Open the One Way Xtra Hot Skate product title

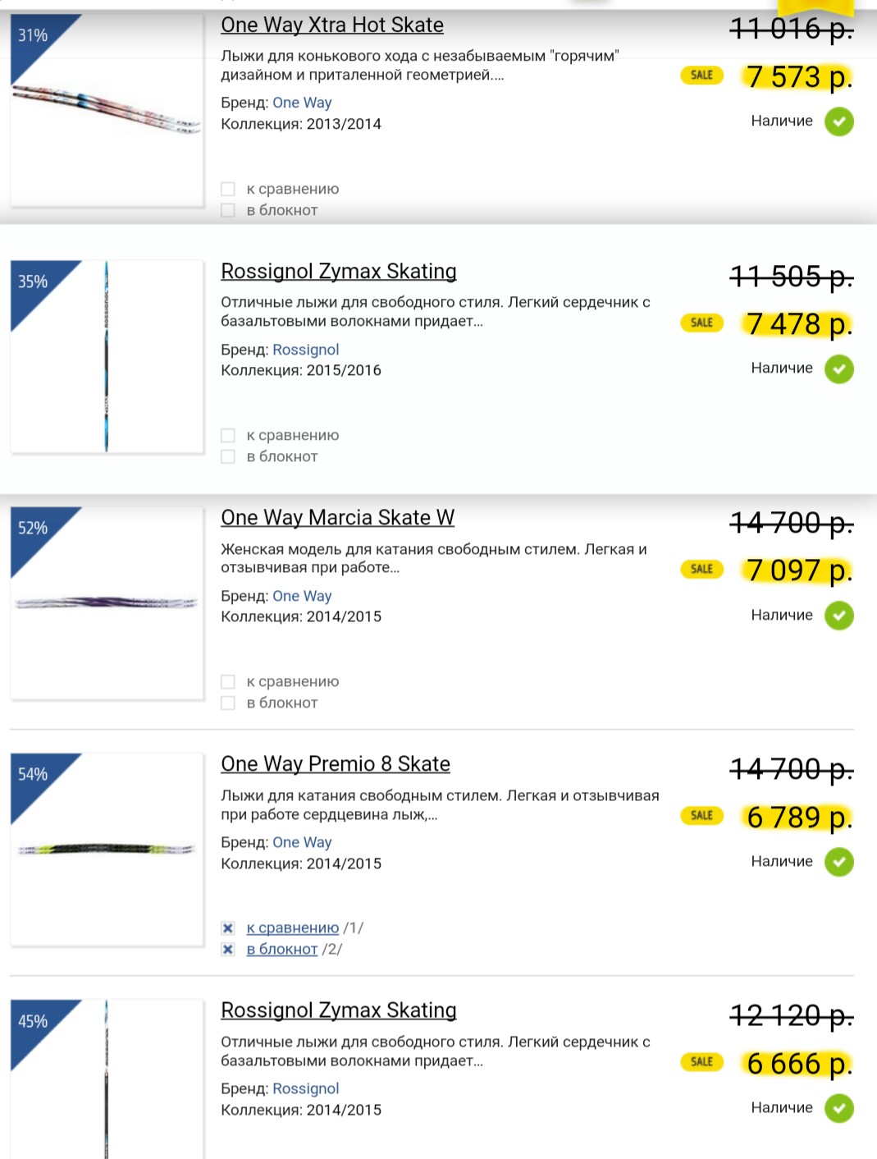pyautogui.click(x=332, y=25)
